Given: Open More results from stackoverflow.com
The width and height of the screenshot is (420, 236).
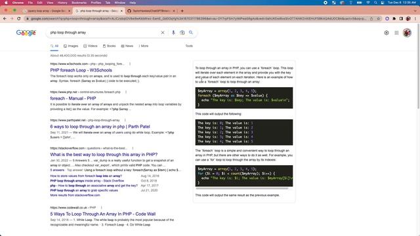Looking at the screenshot, I should pos(75,195).
